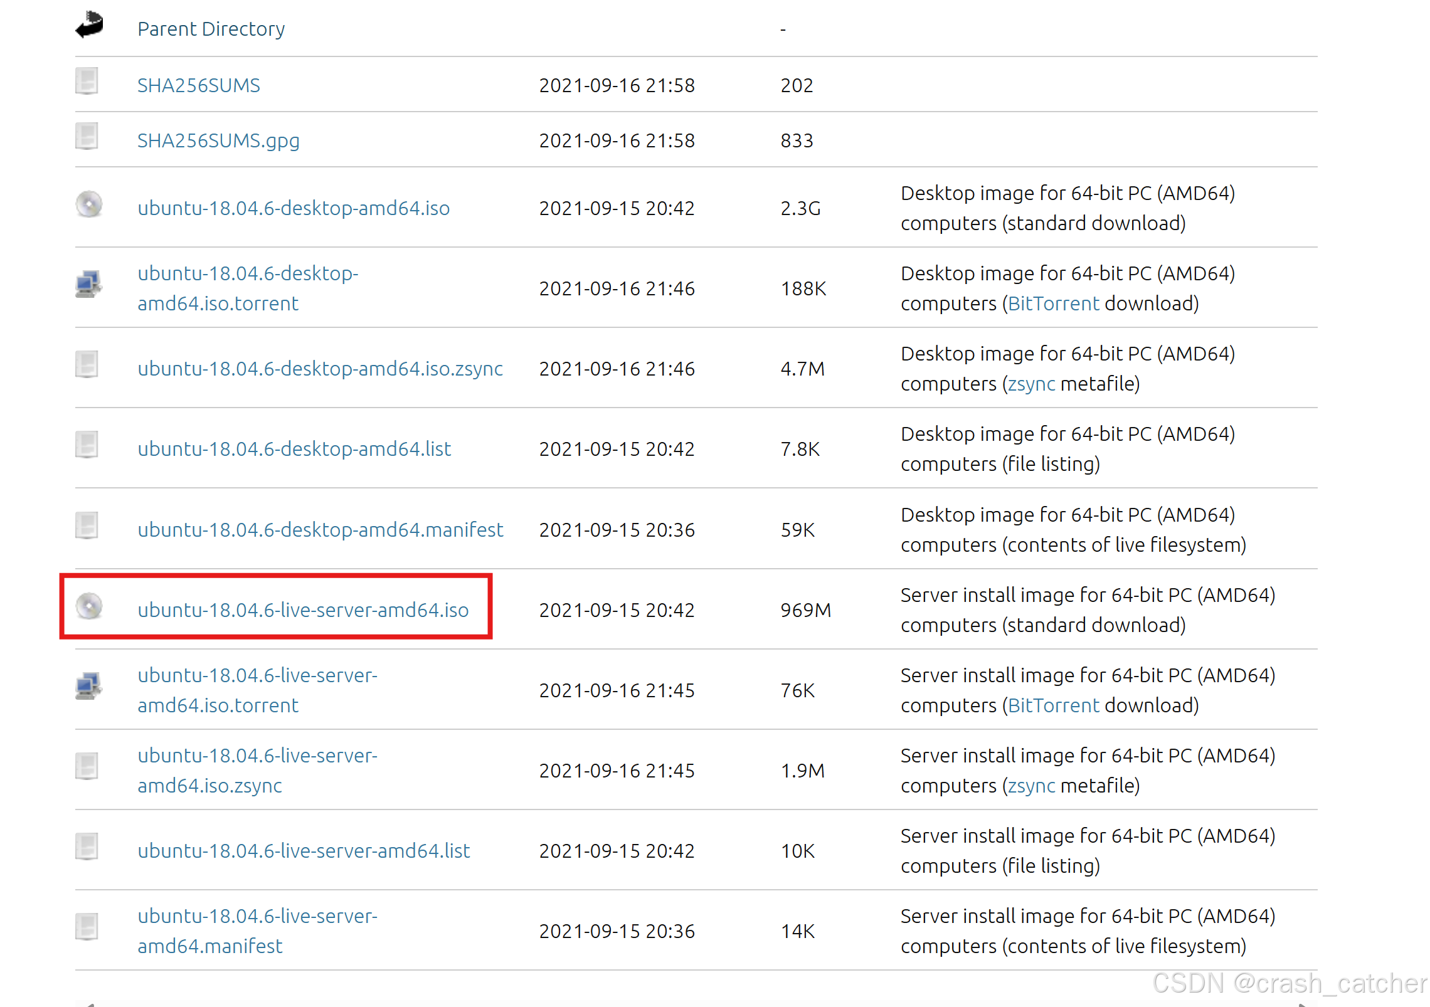Open ubuntu-18.04.6-desktop-amd64.iso.zsync link

pos(320,369)
